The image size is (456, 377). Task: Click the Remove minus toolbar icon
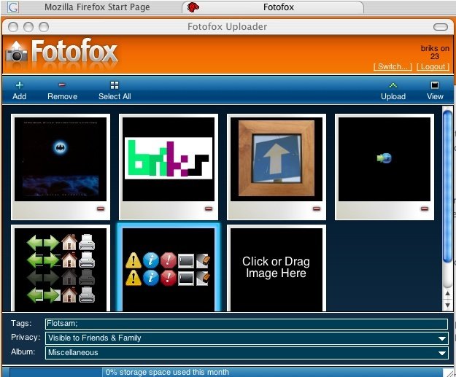(62, 85)
